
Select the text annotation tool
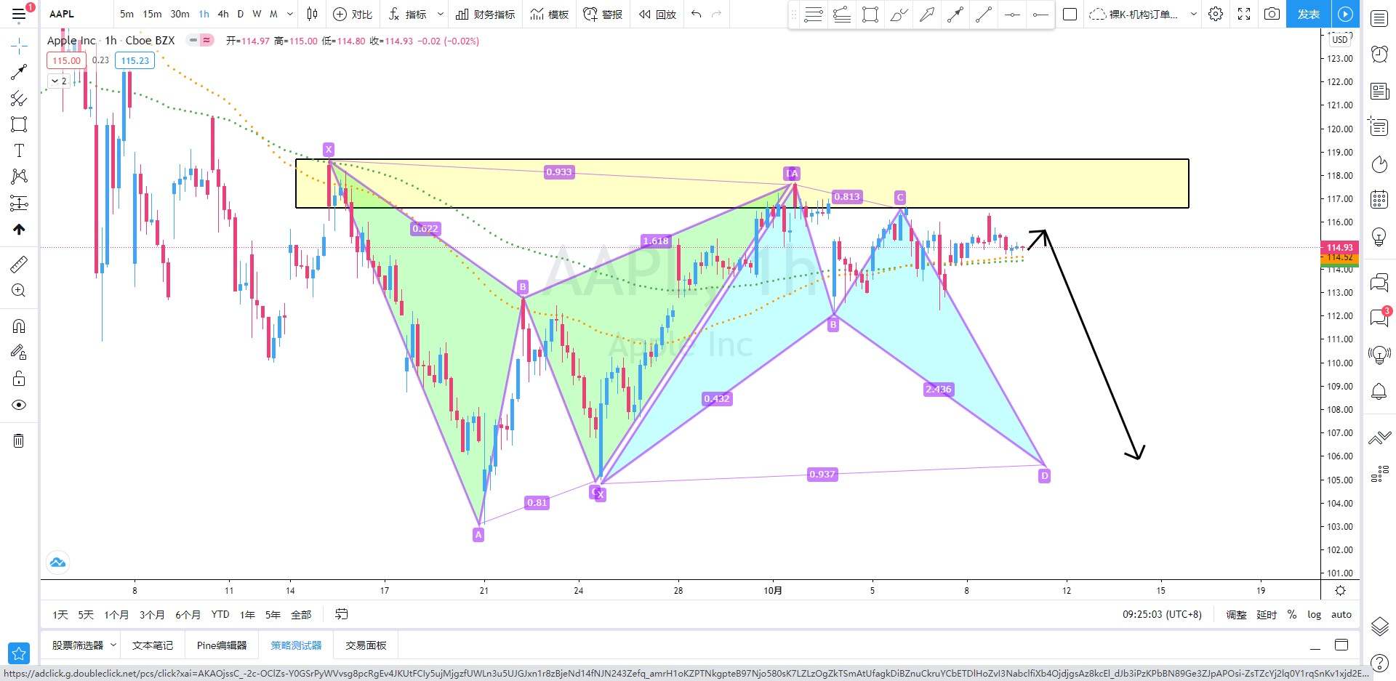point(19,150)
